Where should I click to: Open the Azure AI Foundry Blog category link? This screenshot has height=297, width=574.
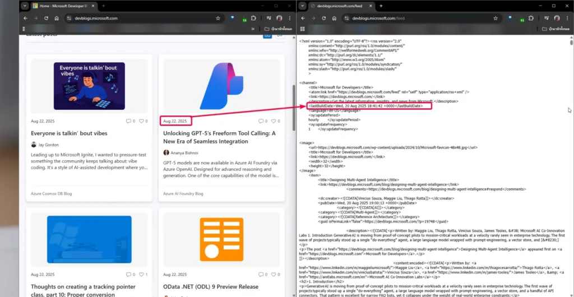tap(183, 194)
